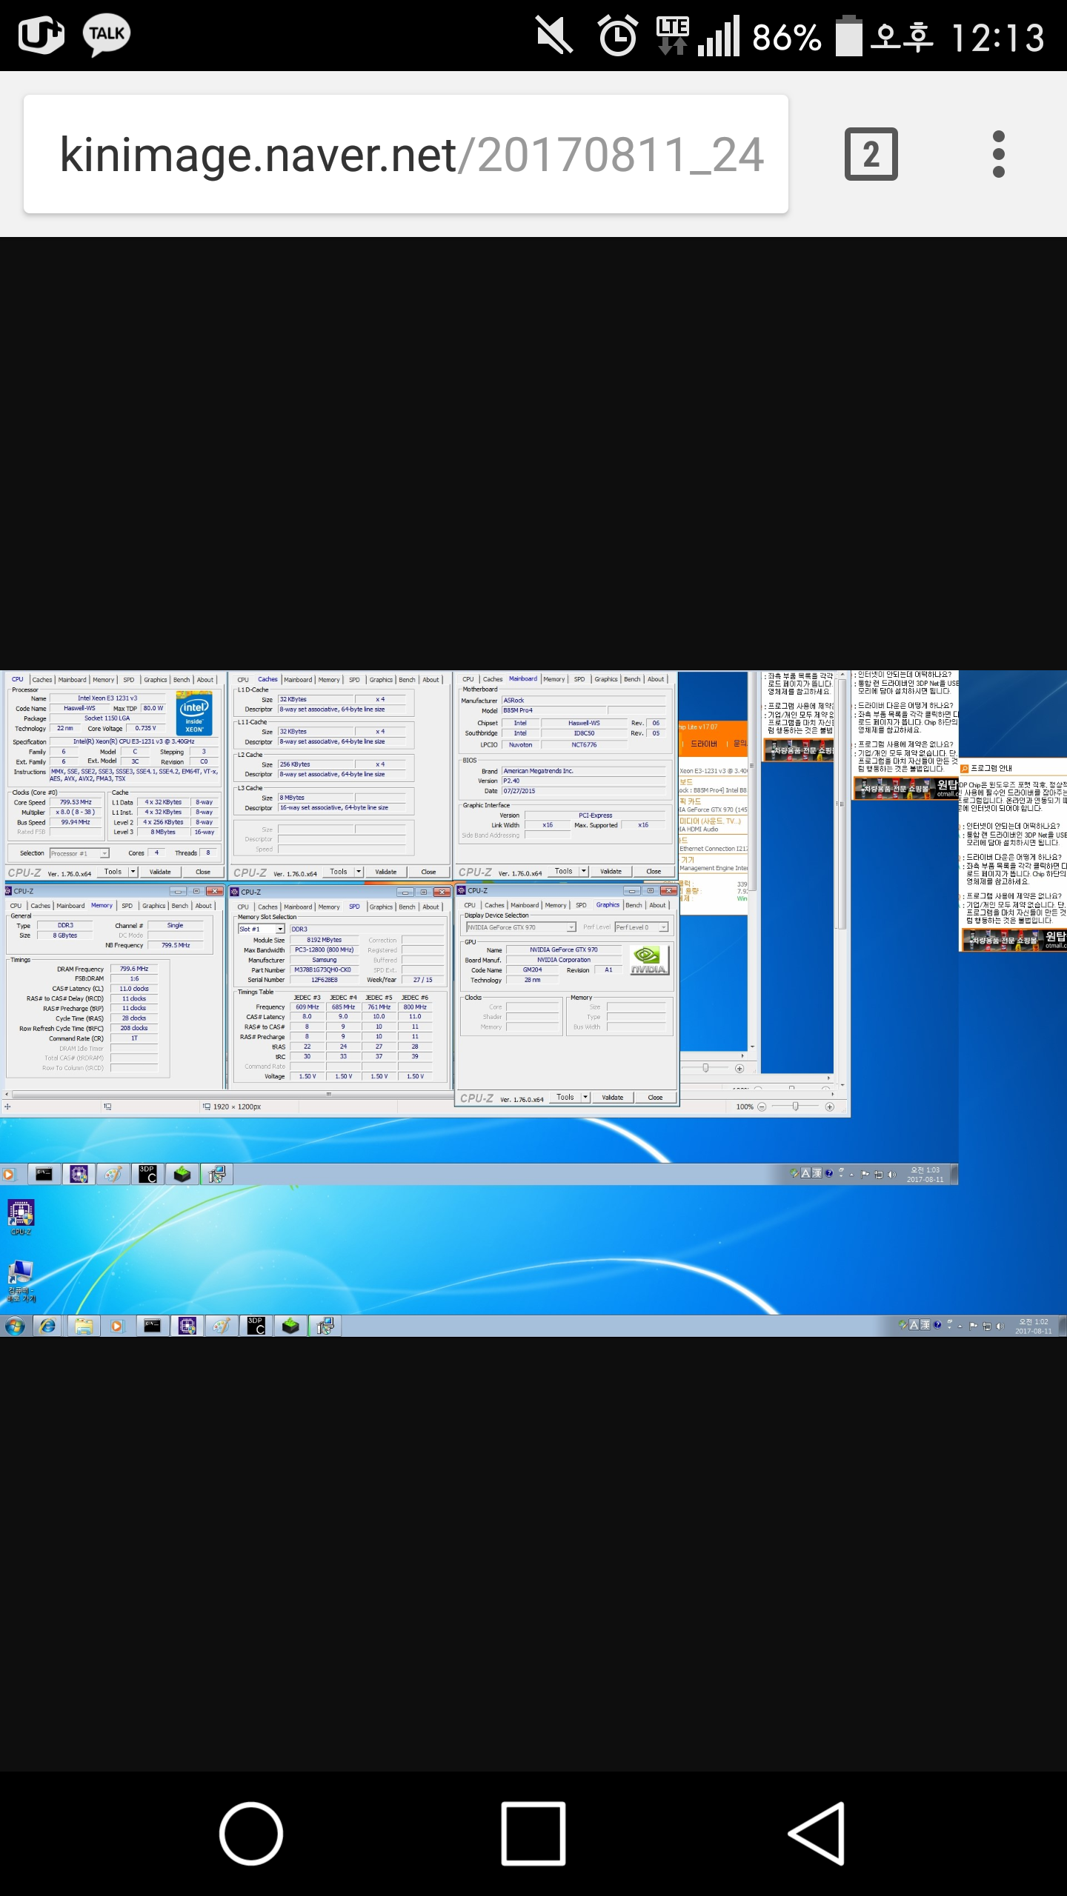Open the browser tab switcher showing 2
The image size is (1067, 1896).
click(x=871, y=154)
